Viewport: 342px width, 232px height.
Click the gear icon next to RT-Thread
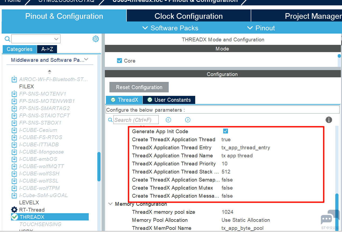(14, 210)
